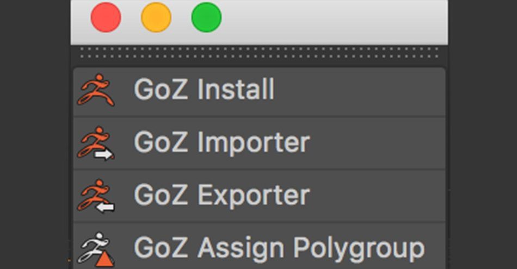Click the word Install in the first row
The width and height of the screenshot is (517, 269).
tap(236, 89)
